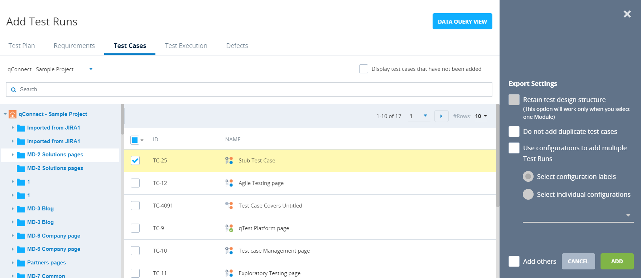Open the Test Execution tab
This screenshot has height=278, width=641.
(186, 46)
